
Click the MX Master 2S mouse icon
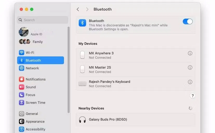click(x=82, y=69)
